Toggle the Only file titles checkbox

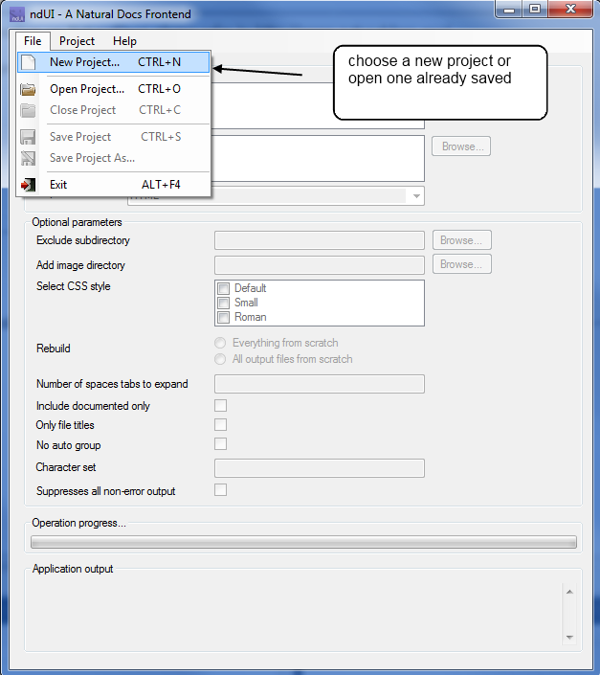[x=221, y=425]
